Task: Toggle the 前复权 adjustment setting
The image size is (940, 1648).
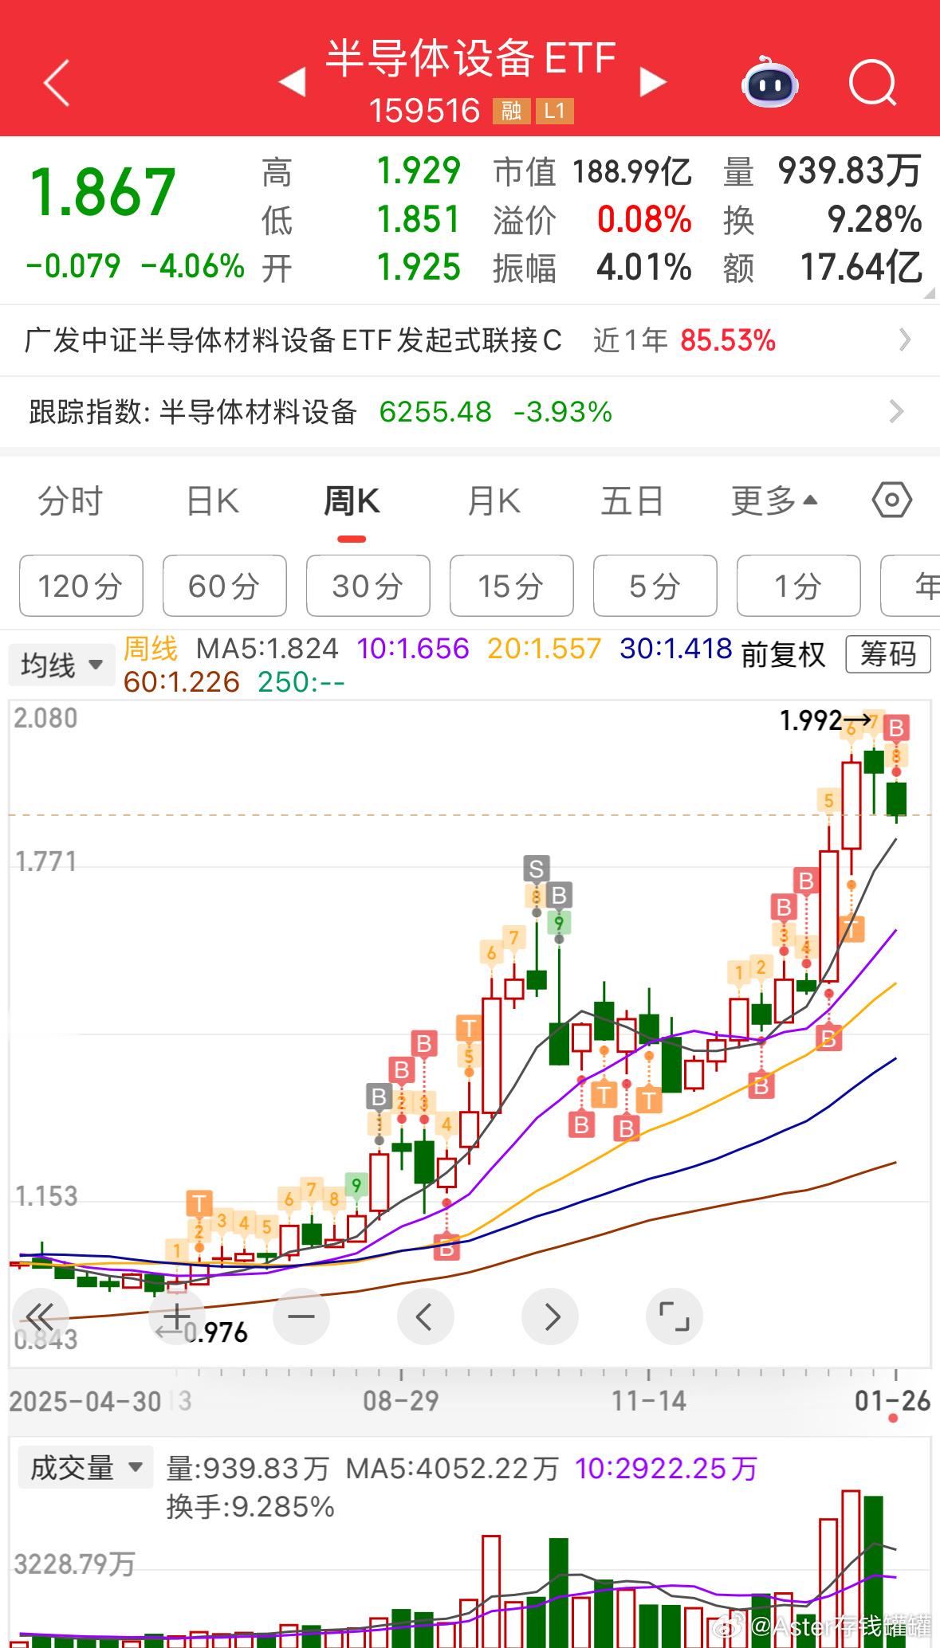Action: [x=783, y=654]
